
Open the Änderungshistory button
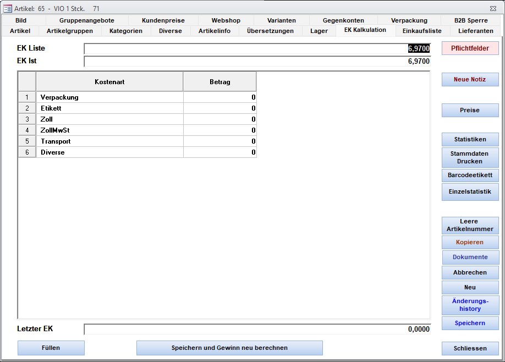pos(470,305)
